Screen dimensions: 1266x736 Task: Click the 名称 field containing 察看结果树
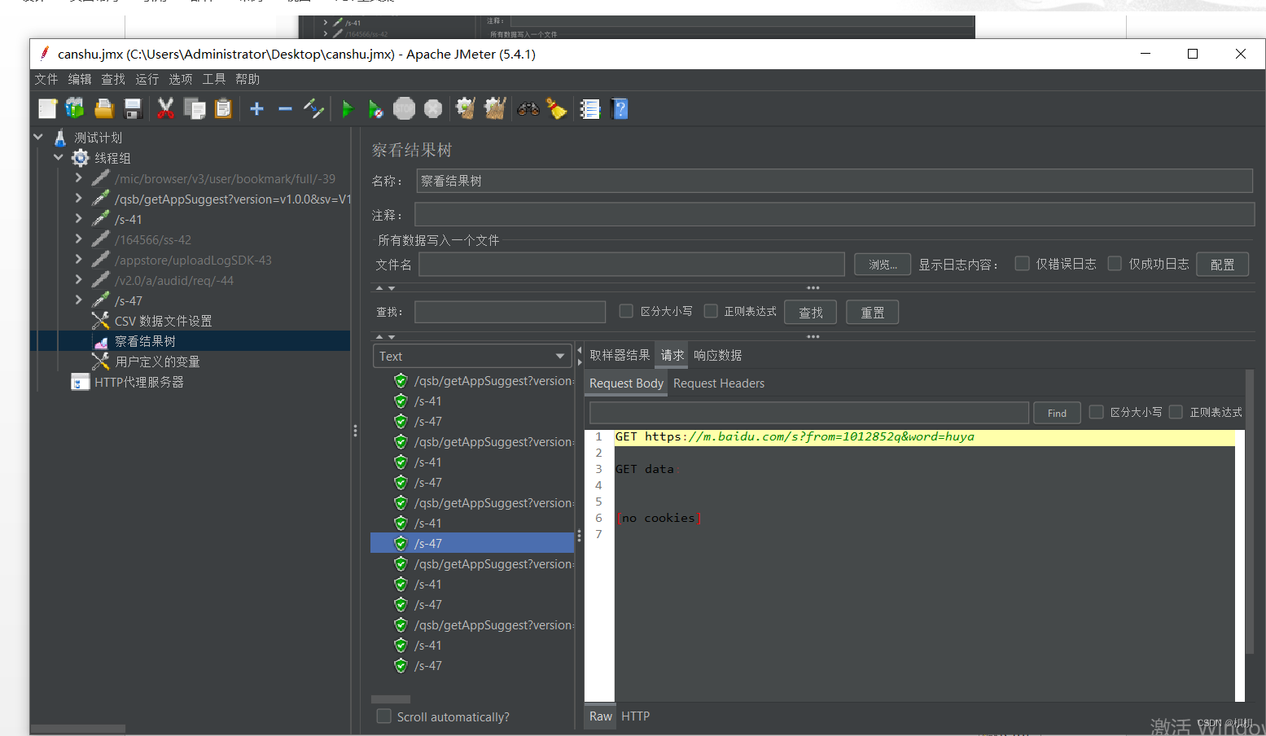coord(835,181)
